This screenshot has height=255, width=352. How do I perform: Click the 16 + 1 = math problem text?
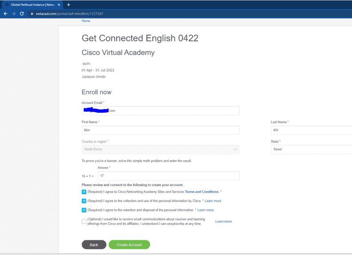point(87,176)
